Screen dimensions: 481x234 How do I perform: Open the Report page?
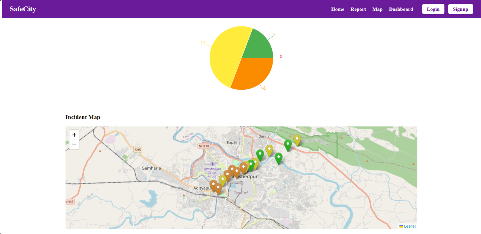pos(358,9)
